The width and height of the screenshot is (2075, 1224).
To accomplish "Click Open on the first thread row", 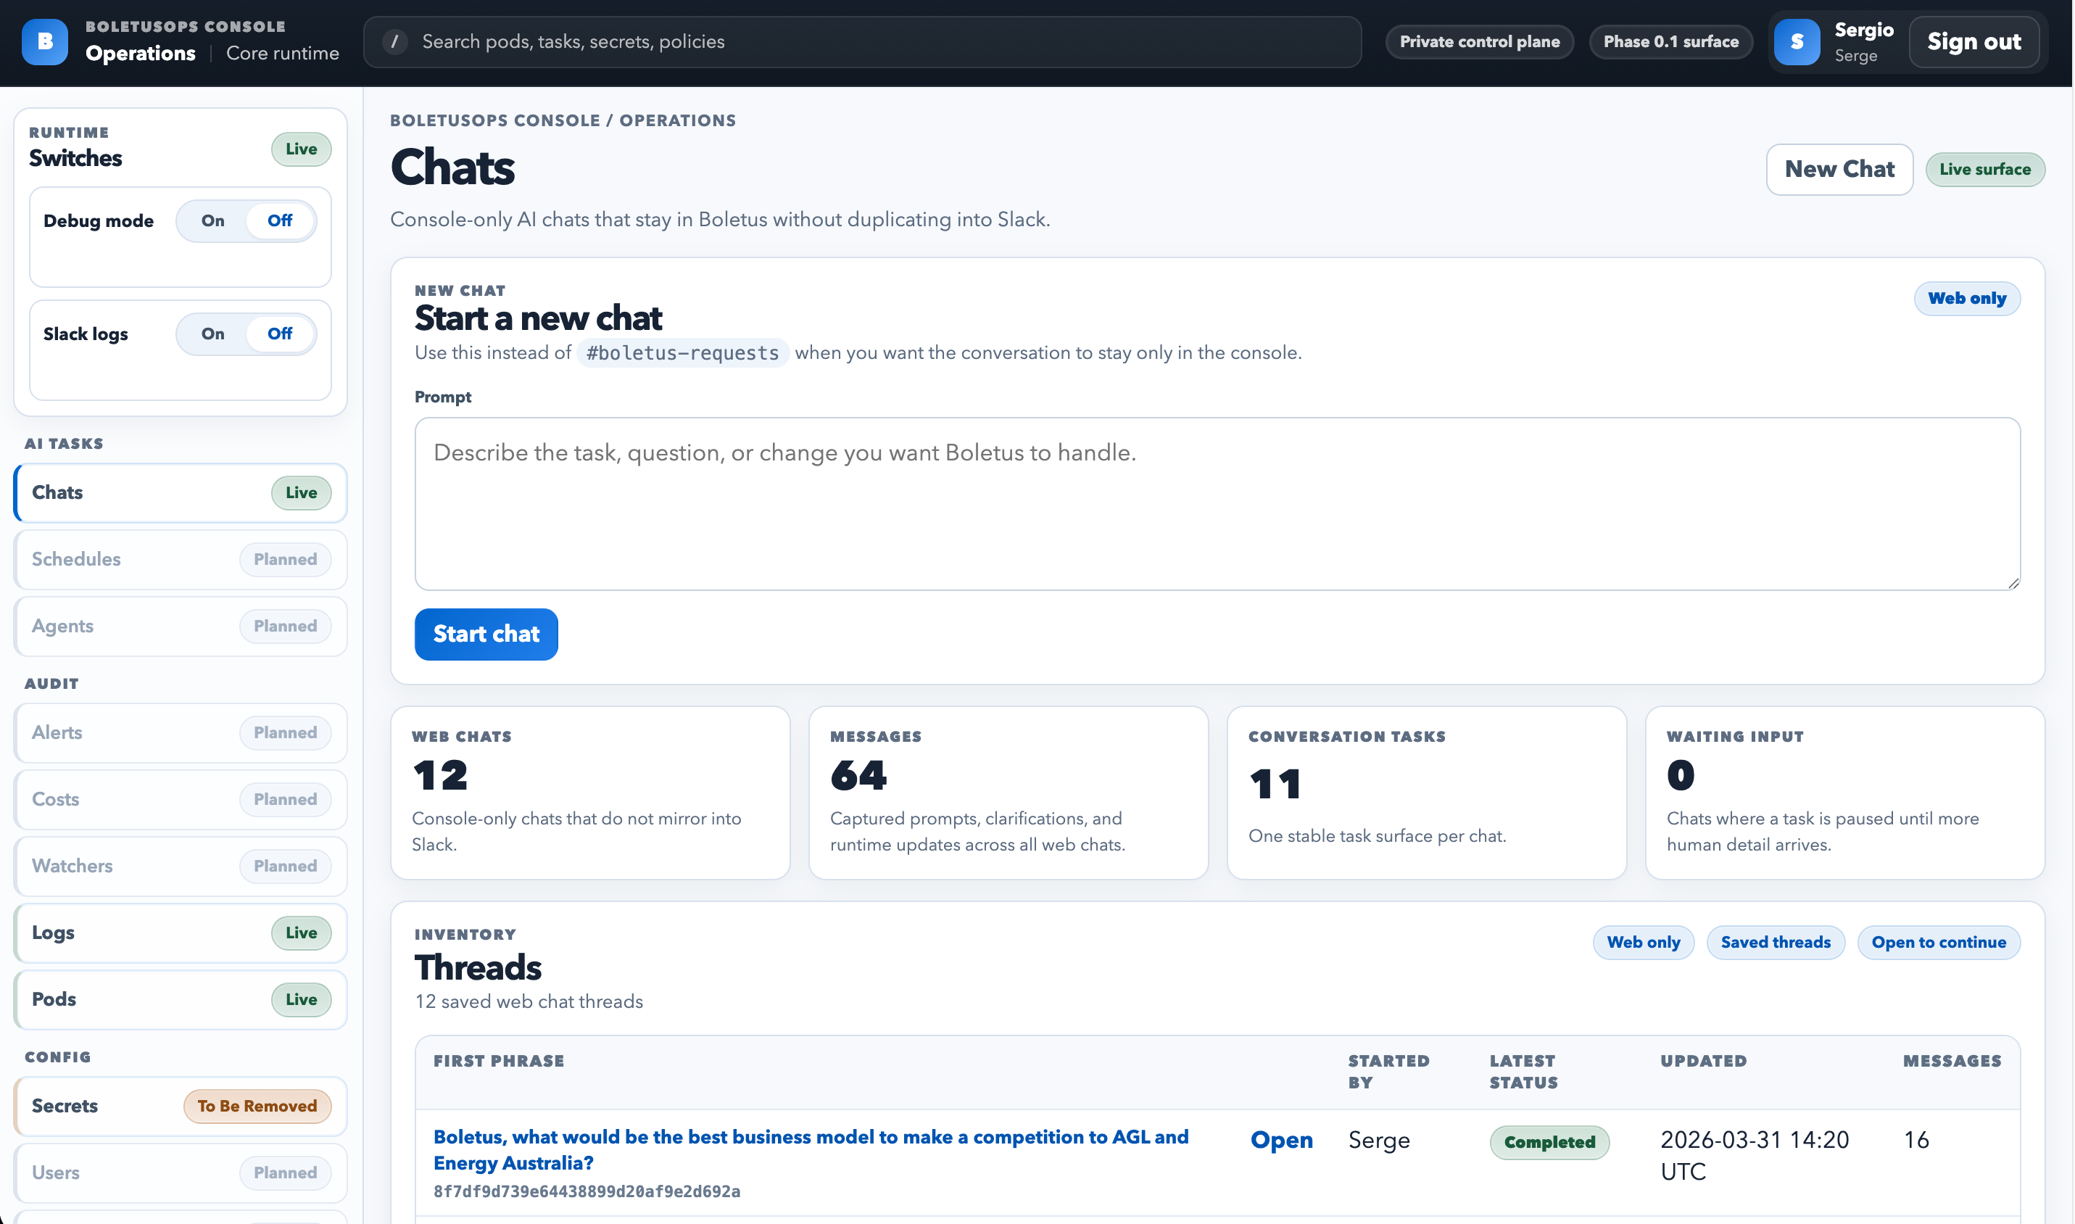I will tap(1281, 1141).
